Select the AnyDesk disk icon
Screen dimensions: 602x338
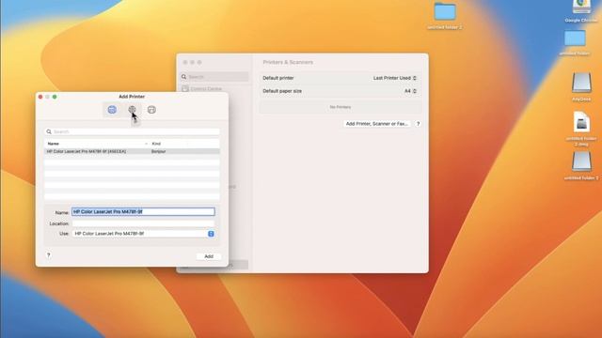pyautogui.click(x=581, y=86)
